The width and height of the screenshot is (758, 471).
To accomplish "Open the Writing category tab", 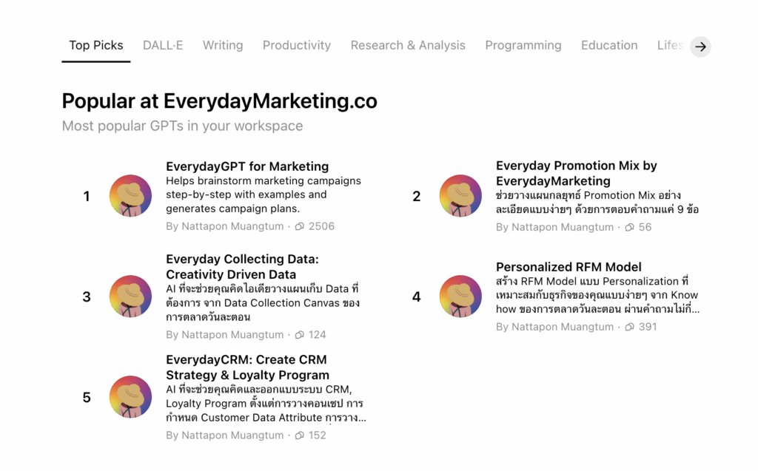I will tap(223, 45).
